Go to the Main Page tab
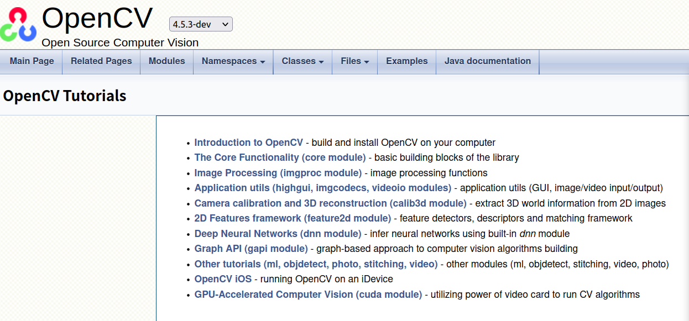The image size is (689, 321). [32, 61]
